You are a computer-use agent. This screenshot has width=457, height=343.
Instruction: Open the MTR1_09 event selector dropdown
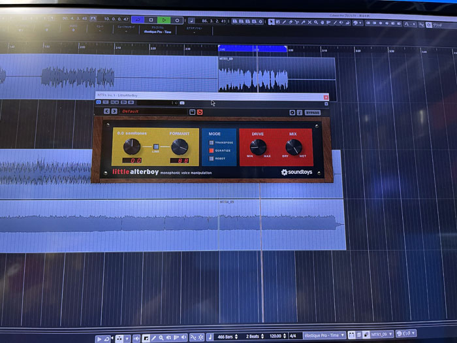[382, 335]
